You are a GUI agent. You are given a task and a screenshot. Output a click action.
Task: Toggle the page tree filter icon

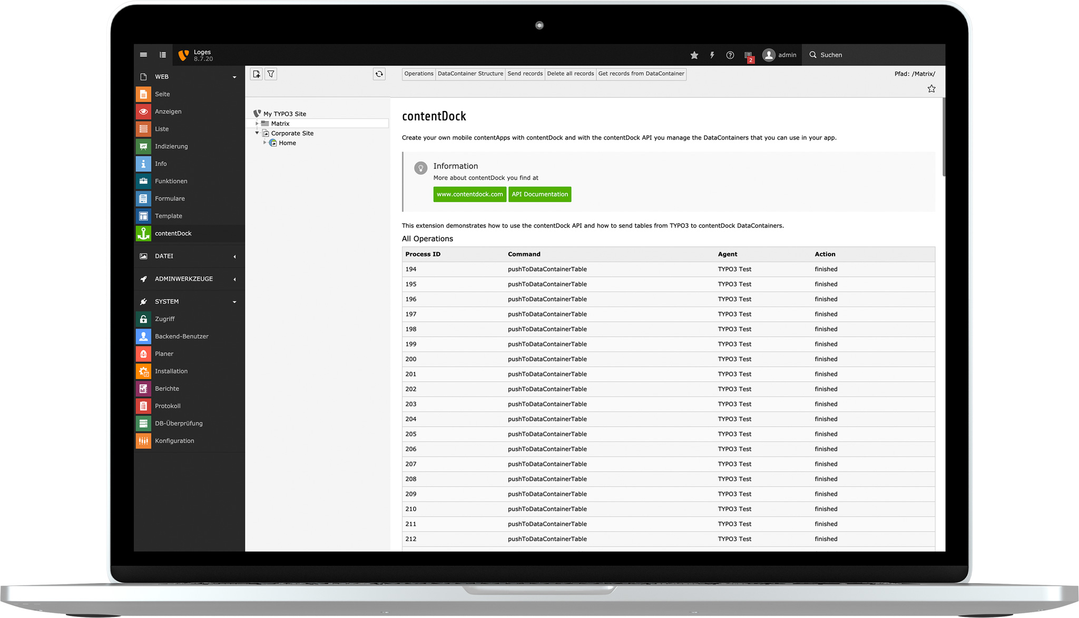coord(271,74)
